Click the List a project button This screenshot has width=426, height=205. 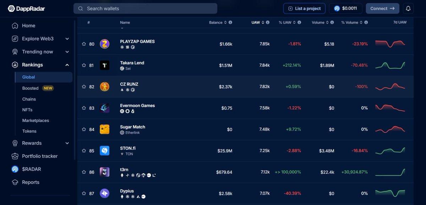pyautogui.click(x=304, y=9)
